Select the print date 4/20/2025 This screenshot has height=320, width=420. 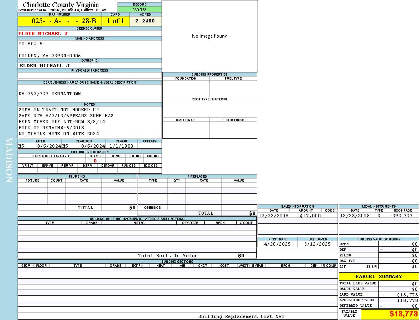pyautogui.click(x=278, y=244)
